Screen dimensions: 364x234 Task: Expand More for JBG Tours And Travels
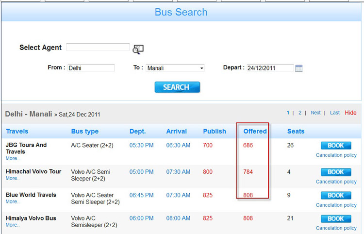(13, 158)
